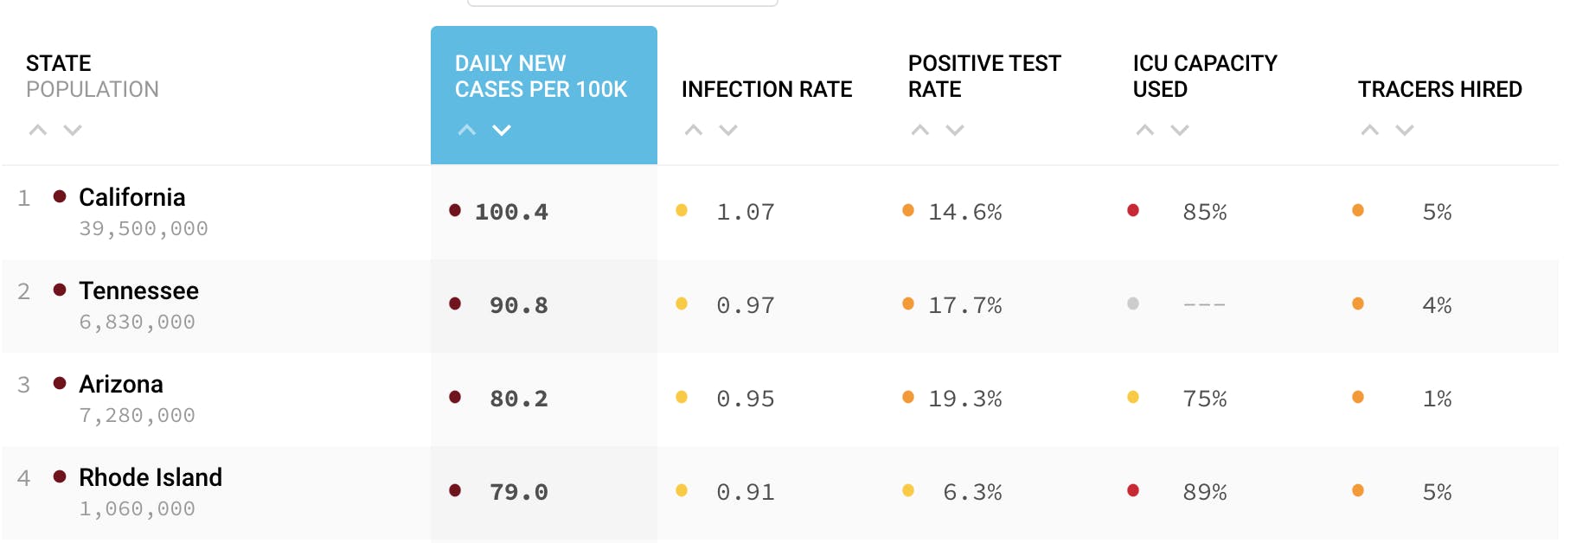
Task: Open the Tennessee state link
Action: (x=138, y=291)
